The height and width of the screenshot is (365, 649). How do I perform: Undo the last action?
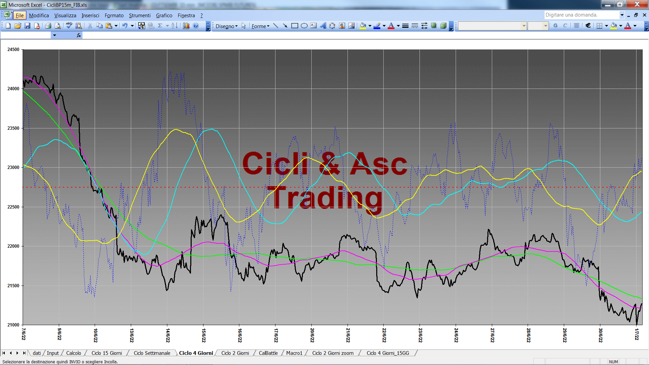125,26
